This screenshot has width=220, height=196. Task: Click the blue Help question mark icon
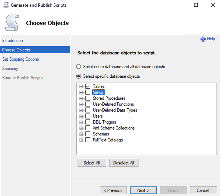pos(203,39)
